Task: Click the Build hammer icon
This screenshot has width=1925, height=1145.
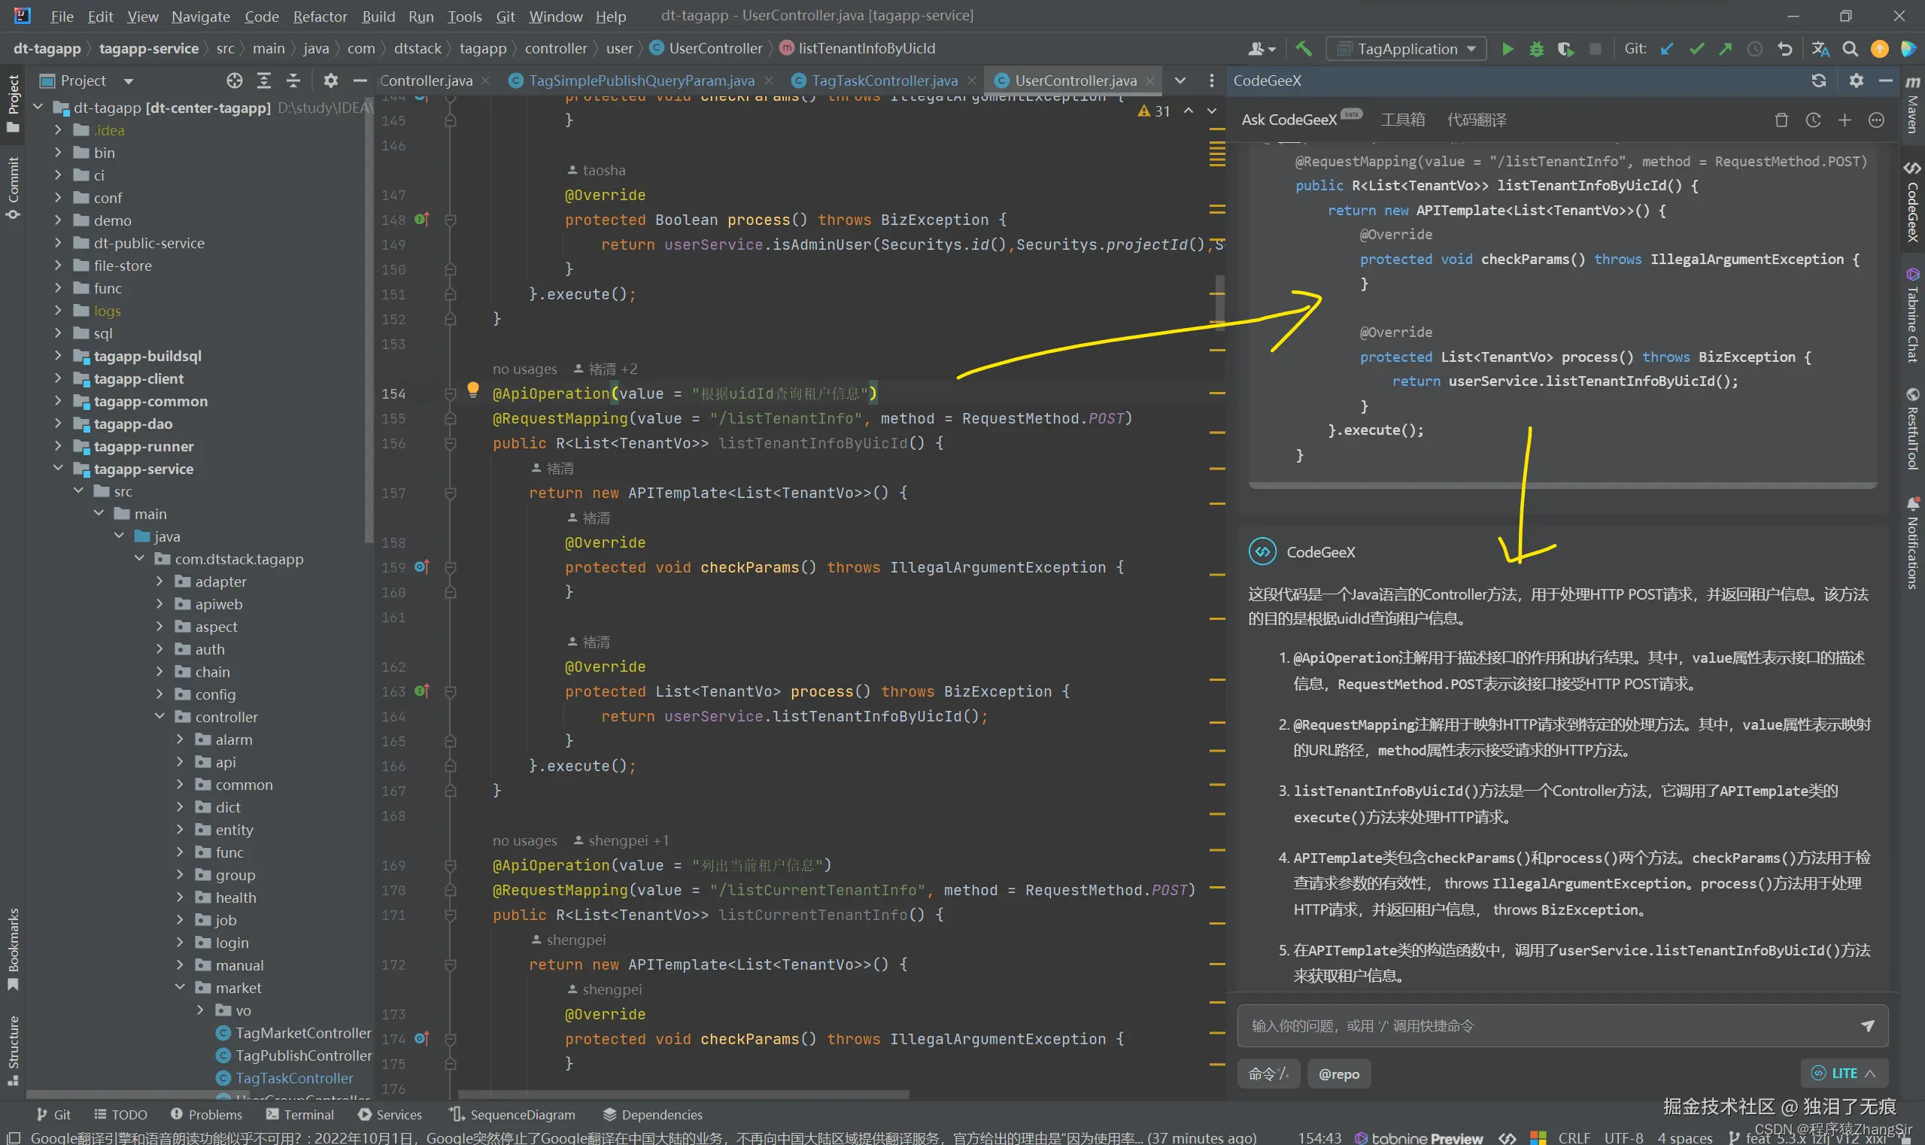Action: [x=1303, y=49]
